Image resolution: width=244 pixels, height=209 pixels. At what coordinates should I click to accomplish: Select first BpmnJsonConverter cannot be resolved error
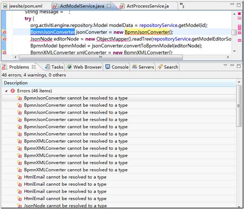pos(119,98)
